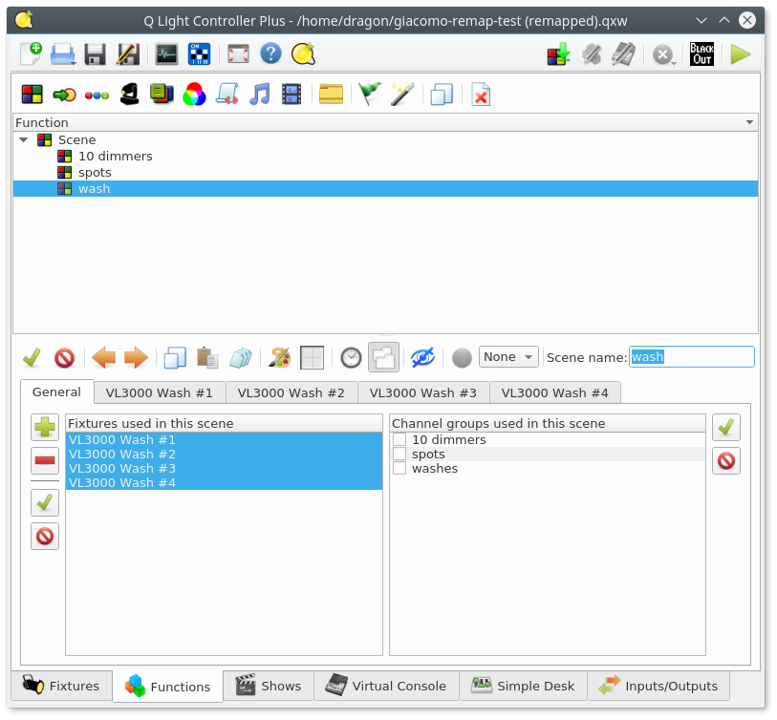Add a fixture with the green plus button
The width and height of the screenshot is (777, 720).
point(45,428)
